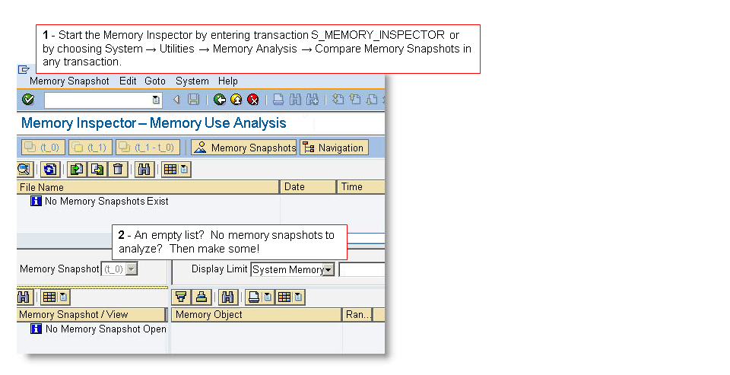The image size is (730, 375).
Task: Click the File Name column header
Action: tap(148, 187)
